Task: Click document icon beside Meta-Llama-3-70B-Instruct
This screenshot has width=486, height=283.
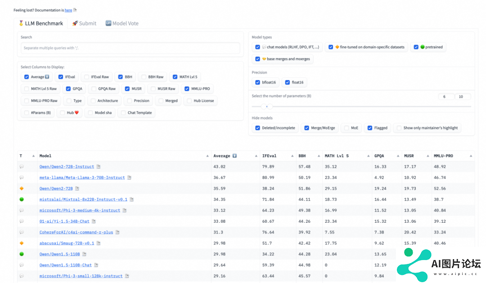Action: [129, 178]
